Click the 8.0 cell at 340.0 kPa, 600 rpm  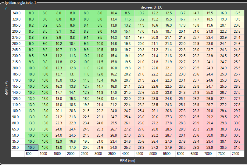31,13
